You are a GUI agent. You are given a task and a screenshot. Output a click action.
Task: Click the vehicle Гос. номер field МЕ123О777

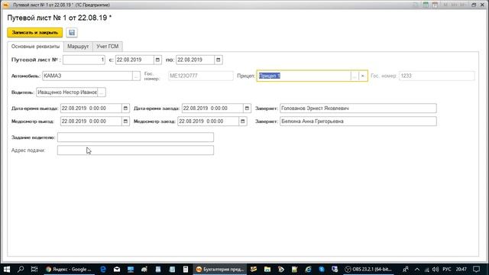(x=200, y=76)
